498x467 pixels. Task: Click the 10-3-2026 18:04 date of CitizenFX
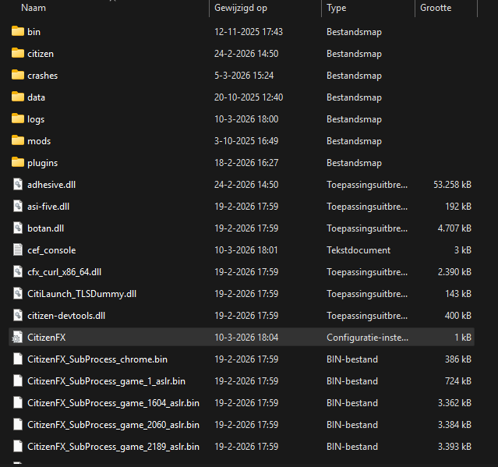pos(246,338)
